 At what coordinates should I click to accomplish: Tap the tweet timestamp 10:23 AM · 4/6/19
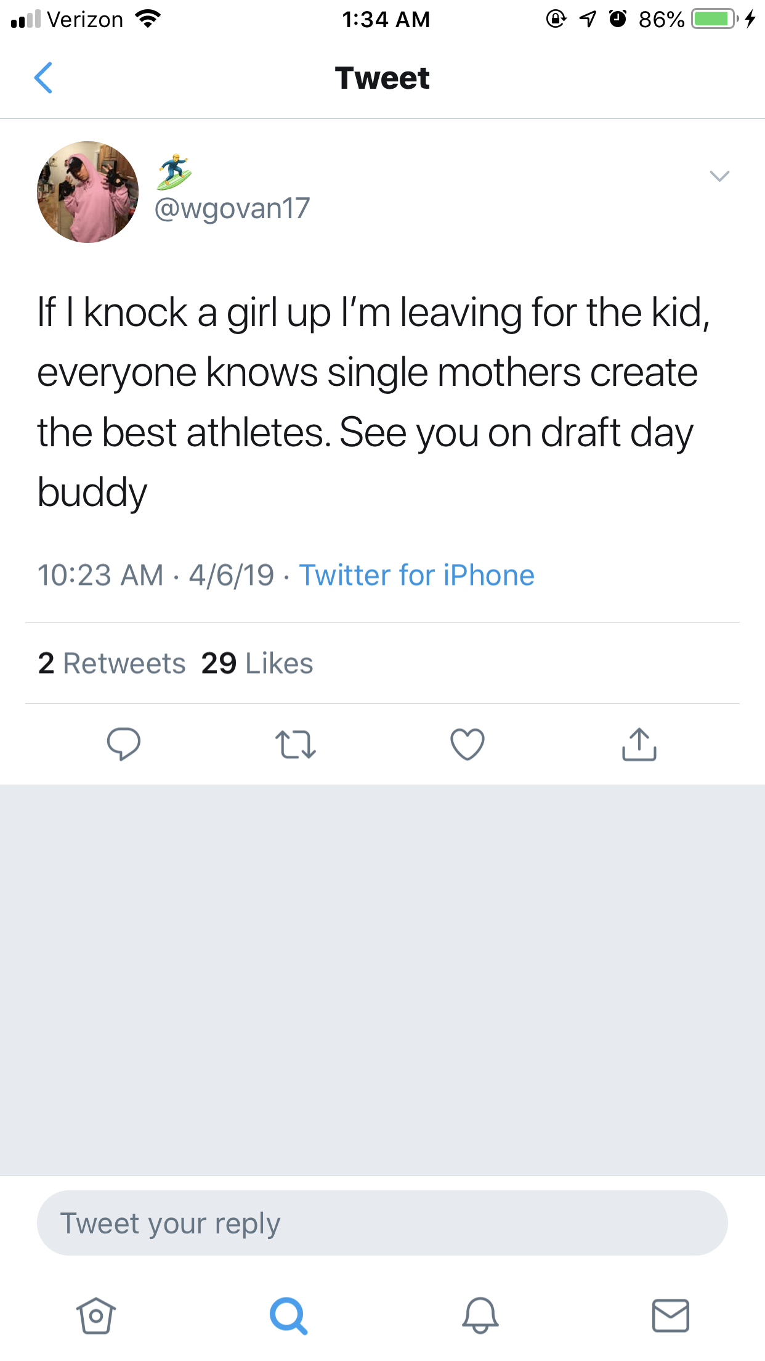pyautogui.click(x=156, y=575)
